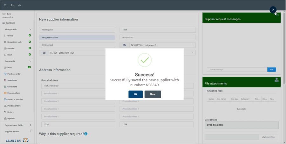Open Expense claim from the sidebar
286x144 pixels.
pyautogui.click(x=14, y=93)
